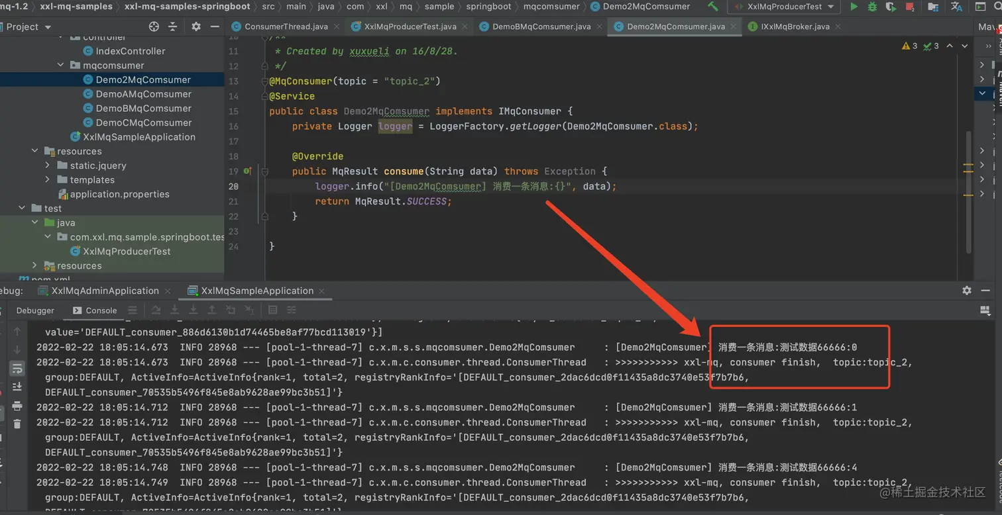Collapse the resources folder under main
This screenshot has width=1002, height=515.
(35, 152)
